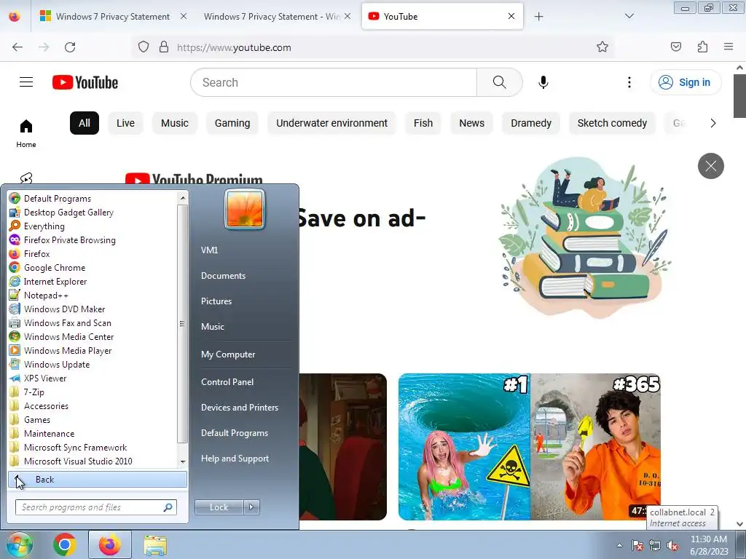Open My Computer from Start menu
The image size is (746, 559).
coord(228,354)
